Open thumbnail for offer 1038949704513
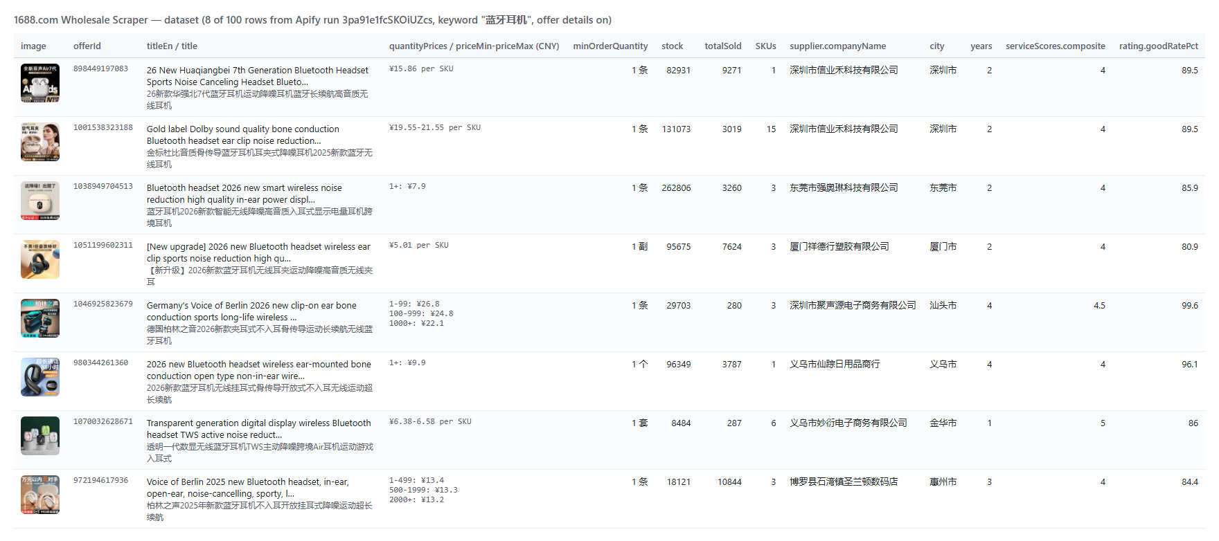The image size is (1219, 541). click(x=40, y=201)
